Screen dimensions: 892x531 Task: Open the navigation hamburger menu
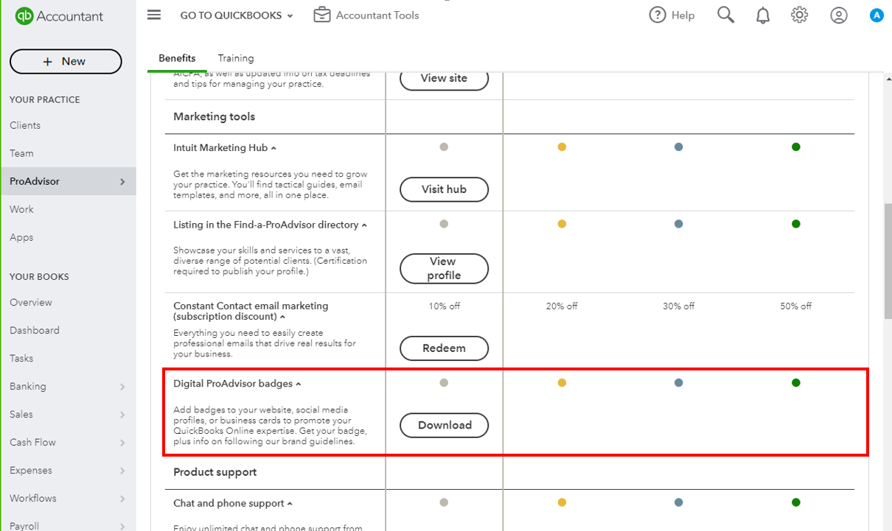[153, 15]
